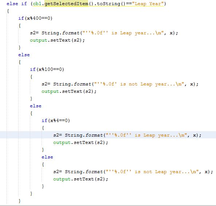Click output.setText(s2) in the x%400 block
216x206 pixels.
coord(57,40)
